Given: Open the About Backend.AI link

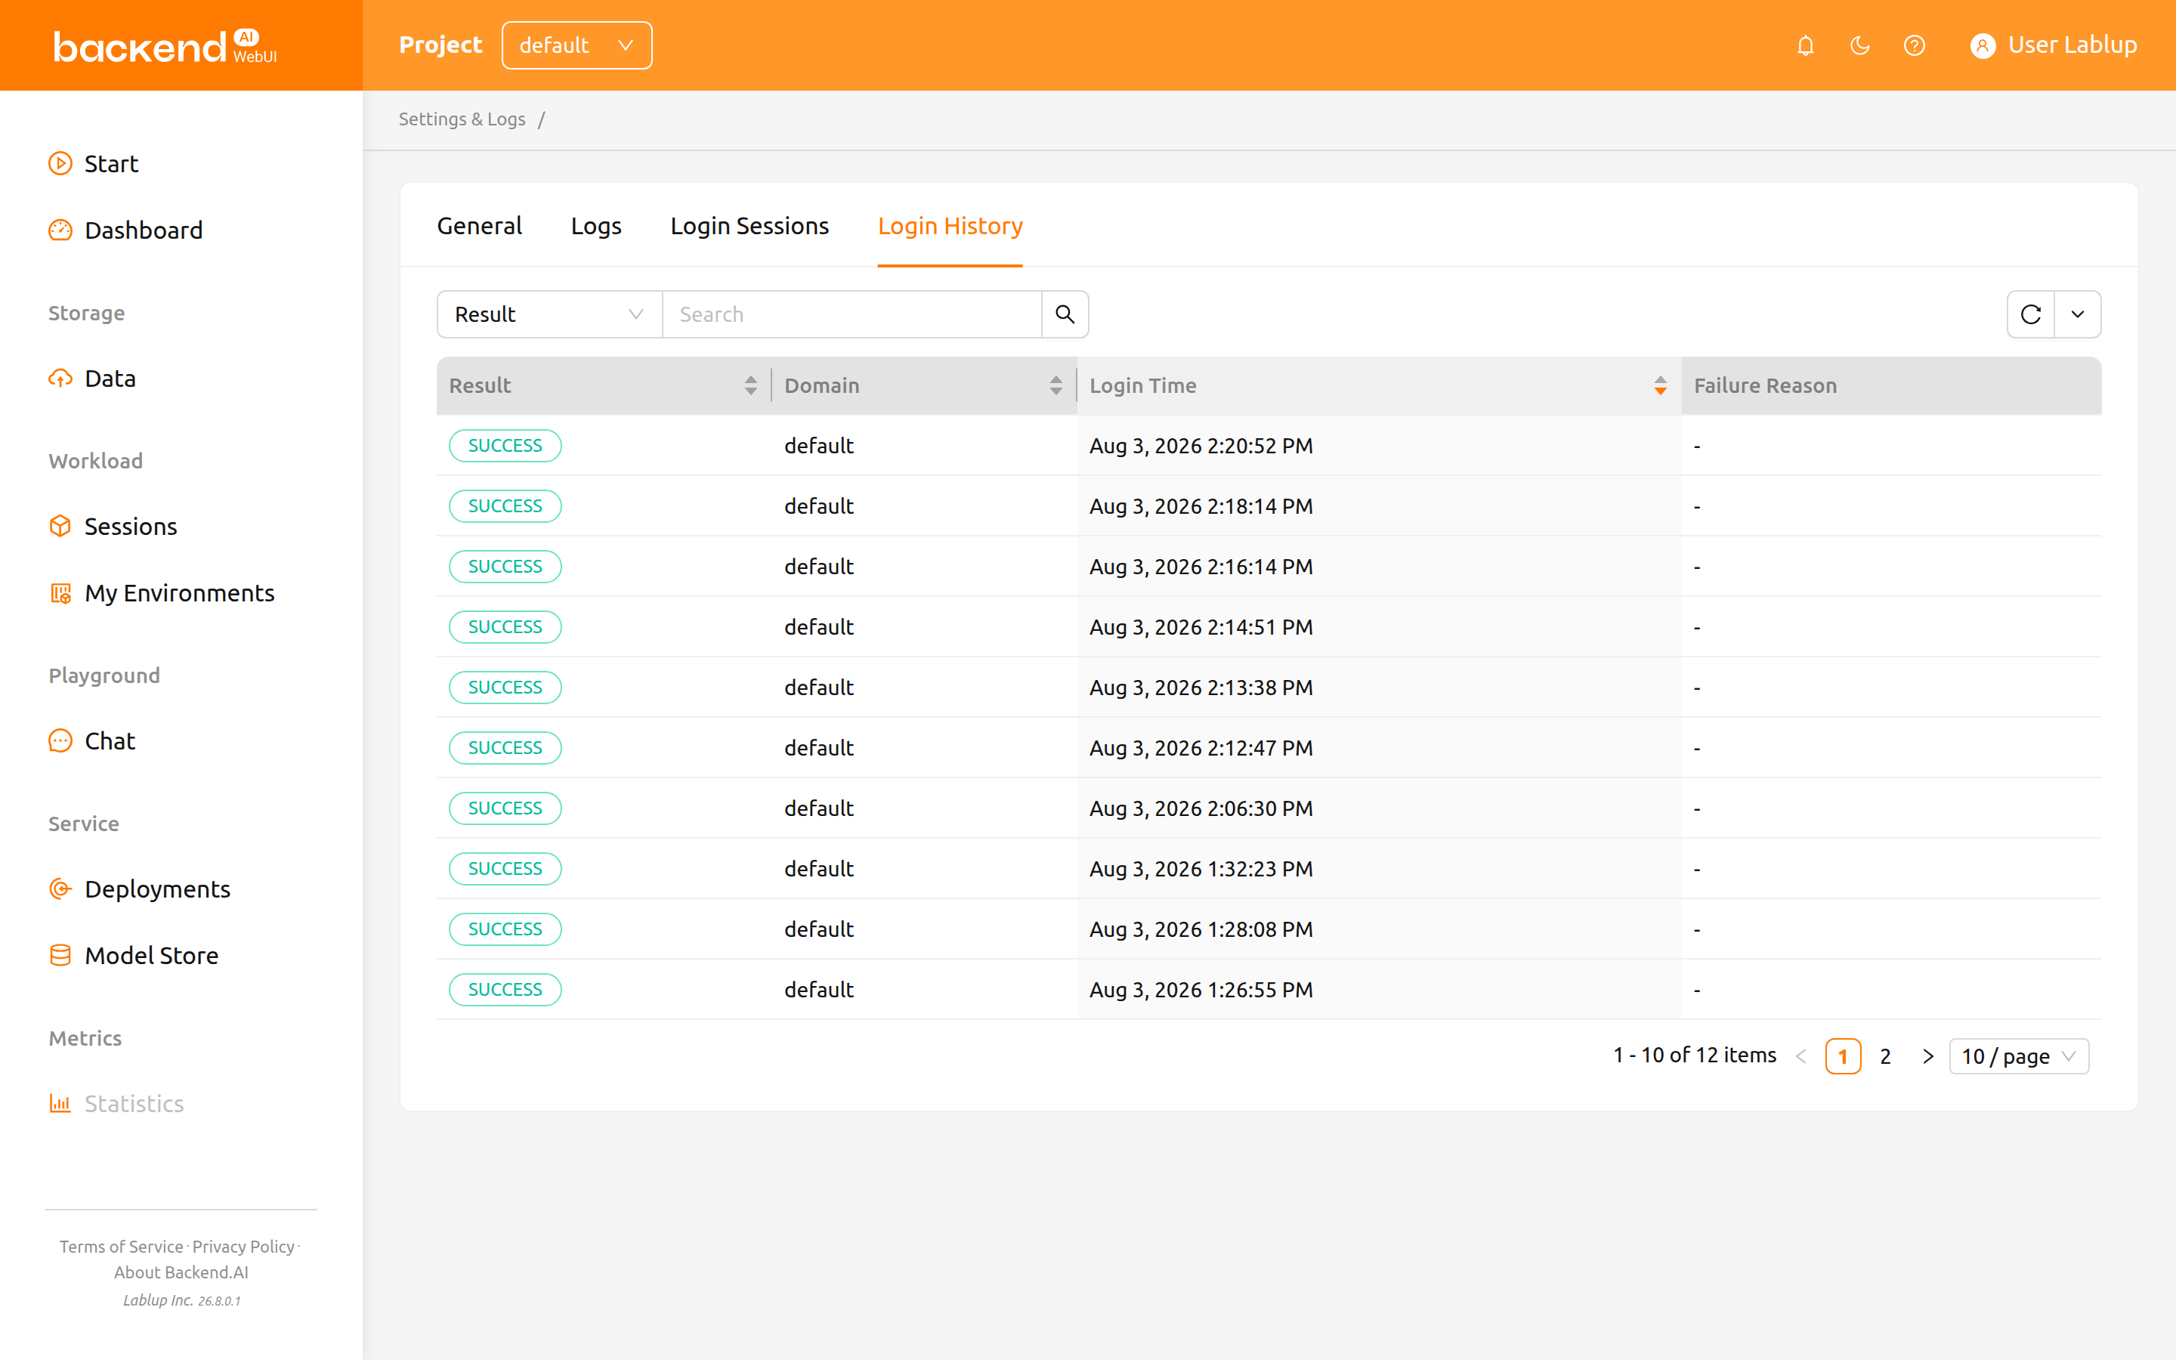Looking at the screenshot, I should click(181, 1272).
